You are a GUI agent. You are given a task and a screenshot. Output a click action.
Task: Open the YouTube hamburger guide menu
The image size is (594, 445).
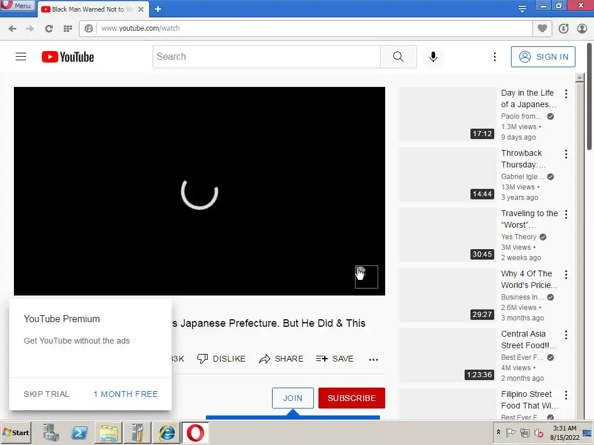[x=21, y=57]
